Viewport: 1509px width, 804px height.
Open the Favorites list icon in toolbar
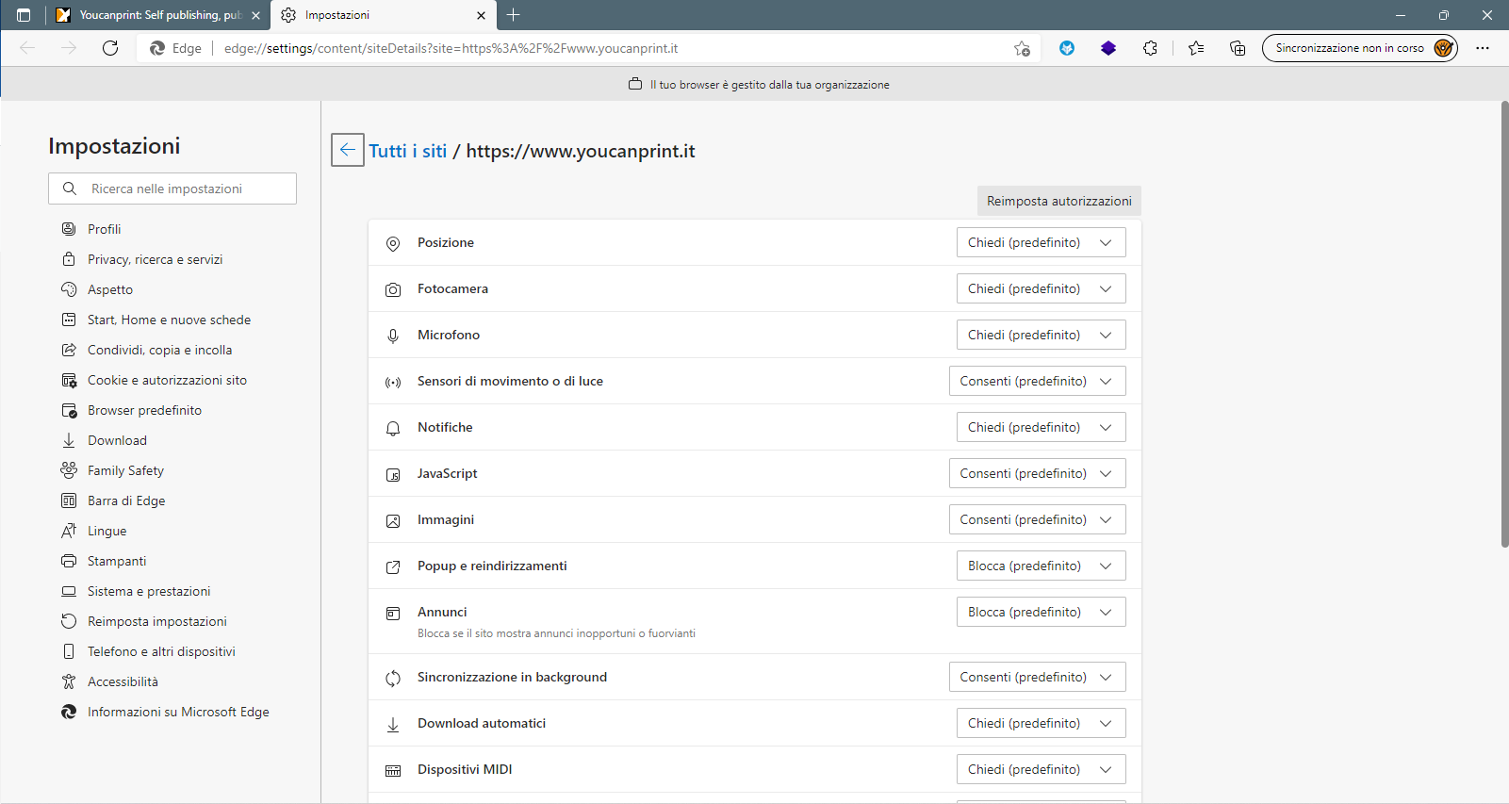1196,48
